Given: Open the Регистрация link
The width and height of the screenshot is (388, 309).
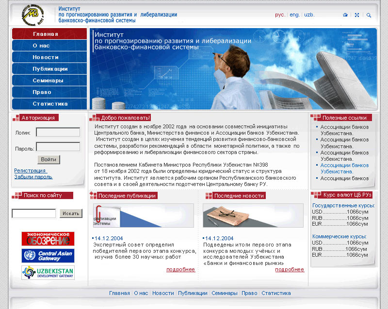Looking at the screenshot, I should click(x=30, y=170).
